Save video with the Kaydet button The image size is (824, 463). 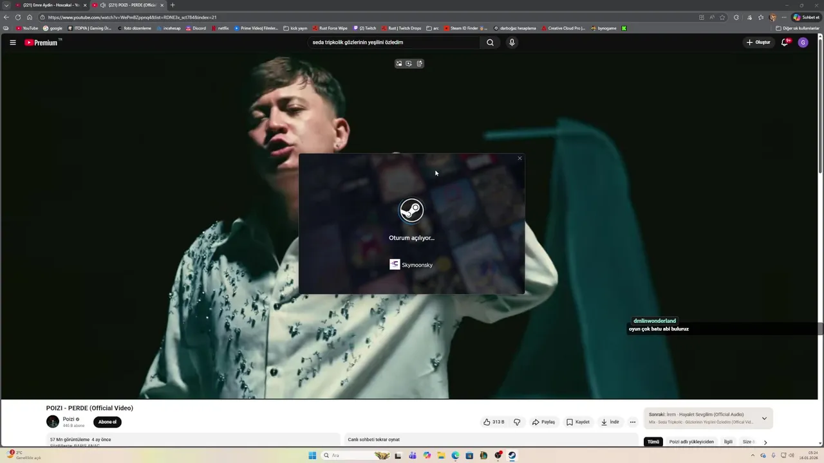578,422
